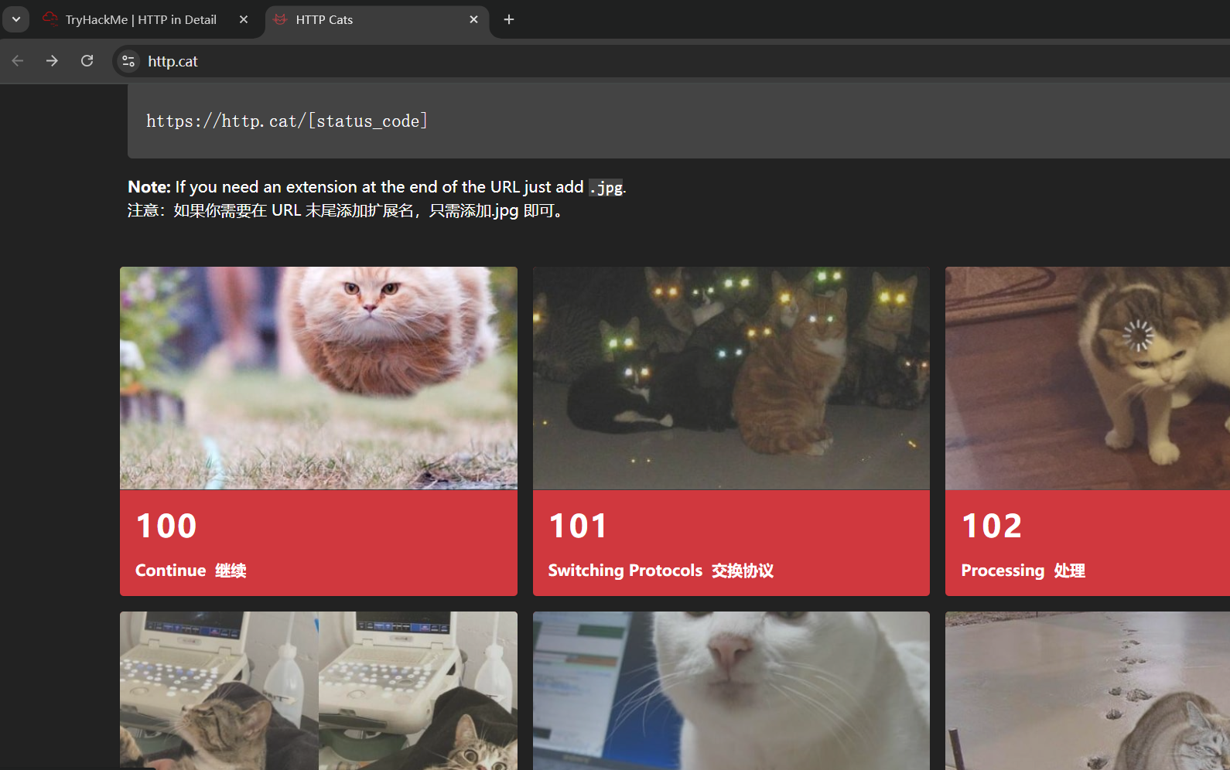Click the 101 status code heading
The image size is (1230, 770).
click(x=578, y=526)
